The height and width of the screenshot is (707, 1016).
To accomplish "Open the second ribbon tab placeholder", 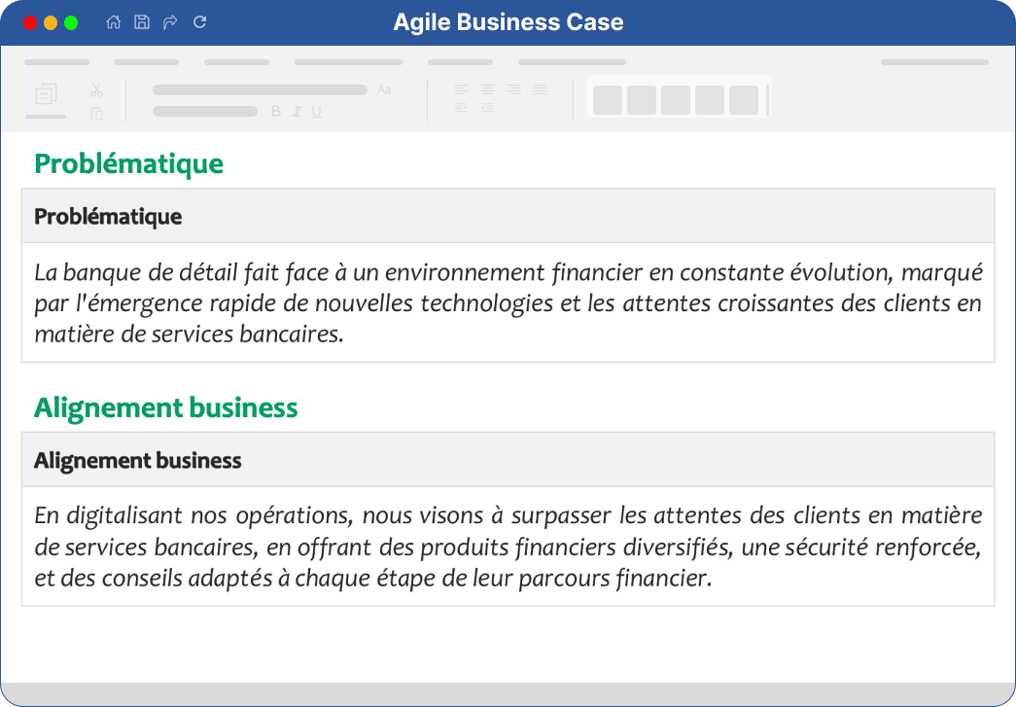I will point(147,62).
